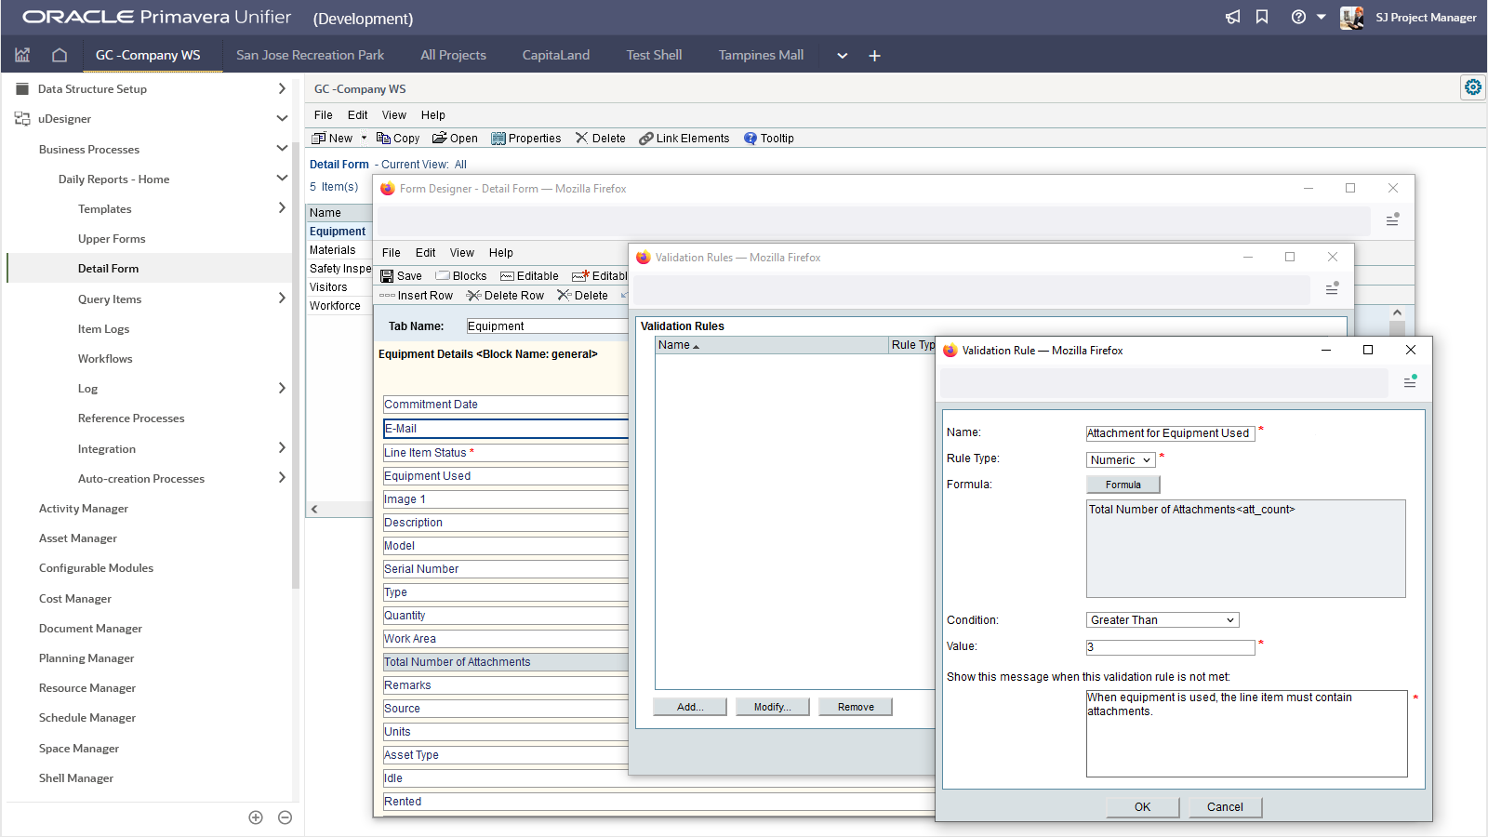Click Editable in Form Designer toolbar
The image size is (1488, 837).
pyautogui.click(x=529, y=275)
